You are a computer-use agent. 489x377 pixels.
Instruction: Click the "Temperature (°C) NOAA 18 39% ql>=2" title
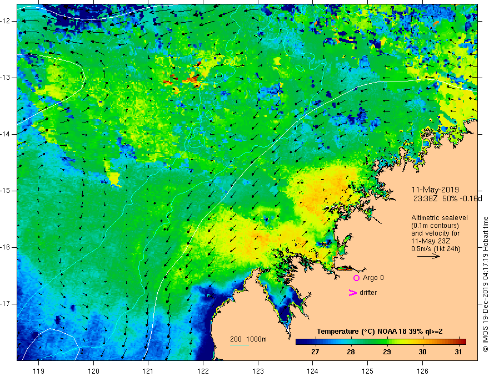pyautogui.click(x=380, y=332)
